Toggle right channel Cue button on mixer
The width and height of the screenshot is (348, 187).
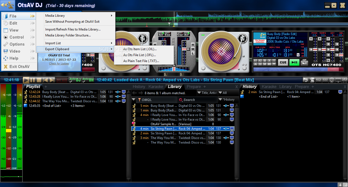[180, 34]
